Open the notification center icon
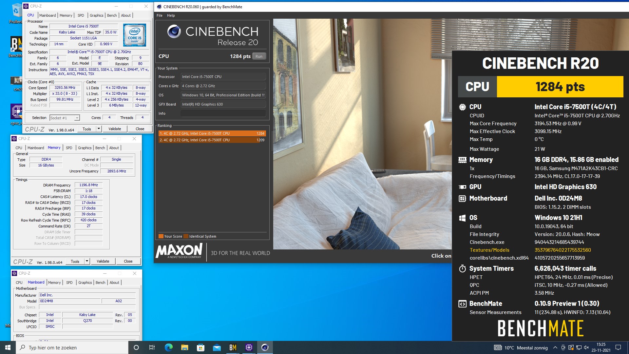629x354 pixels. (618, 347)
